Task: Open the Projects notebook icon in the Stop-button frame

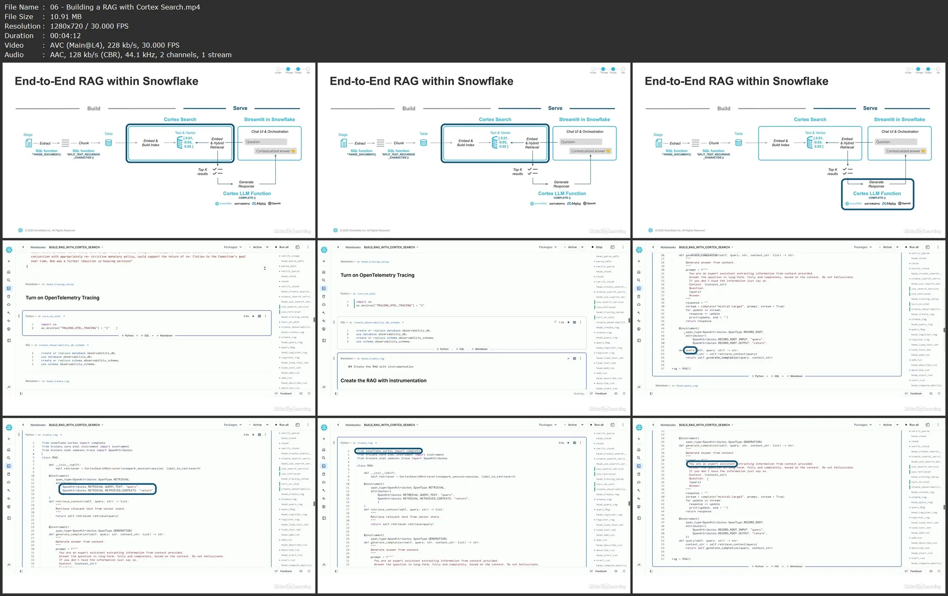Action: (324, 288)
